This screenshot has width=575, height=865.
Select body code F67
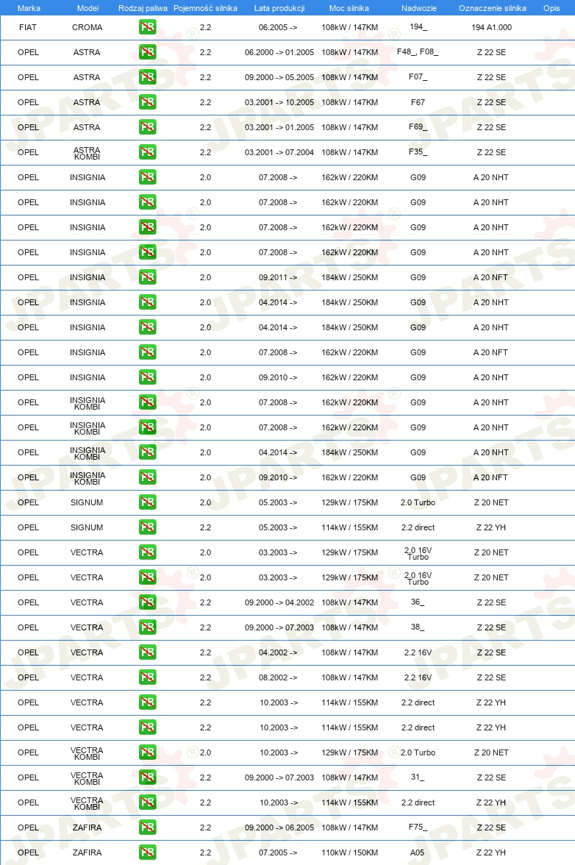tap(418, 102)
